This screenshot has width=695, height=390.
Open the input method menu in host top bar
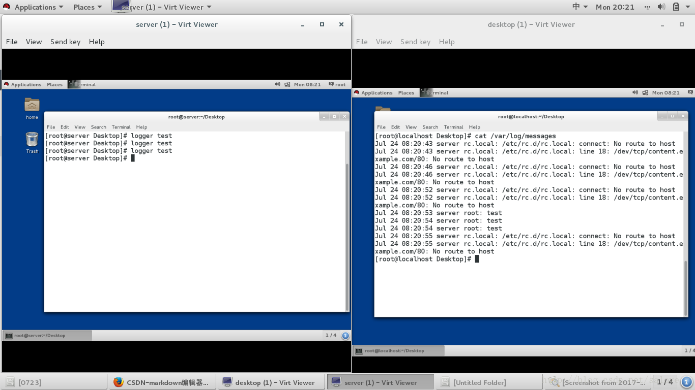580,7
